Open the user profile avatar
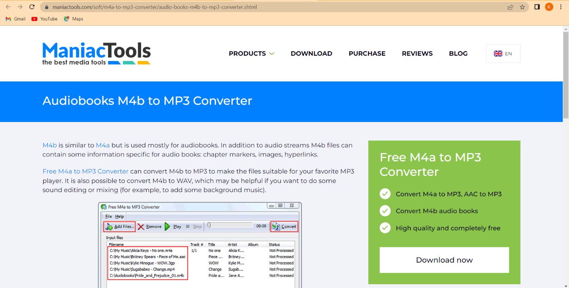The height and width of the screenshot is (288, 569). (x=549, y=7)
